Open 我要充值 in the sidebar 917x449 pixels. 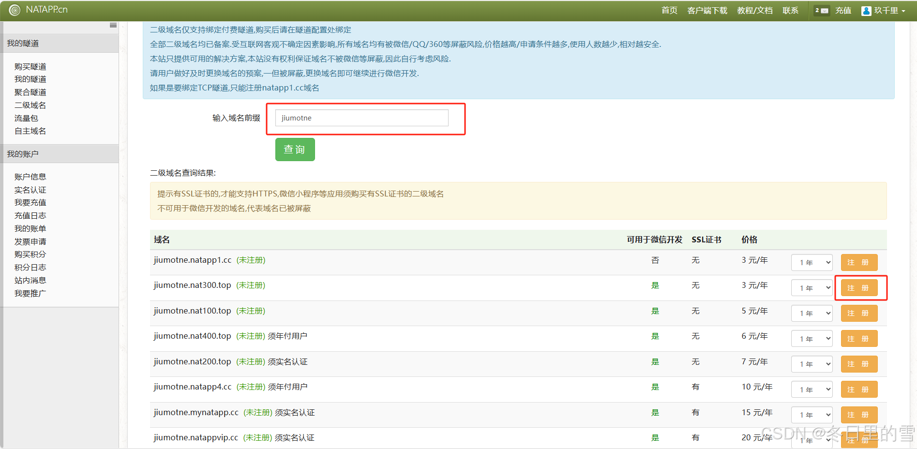coord(30,203)
